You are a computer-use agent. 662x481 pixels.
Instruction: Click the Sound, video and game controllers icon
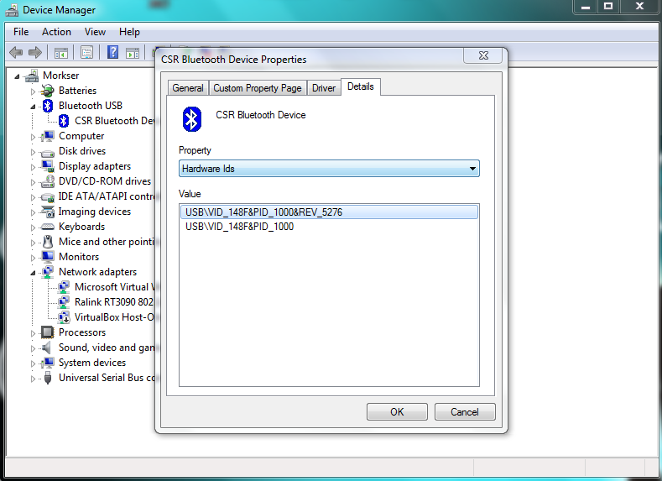[x=46, y=348]
